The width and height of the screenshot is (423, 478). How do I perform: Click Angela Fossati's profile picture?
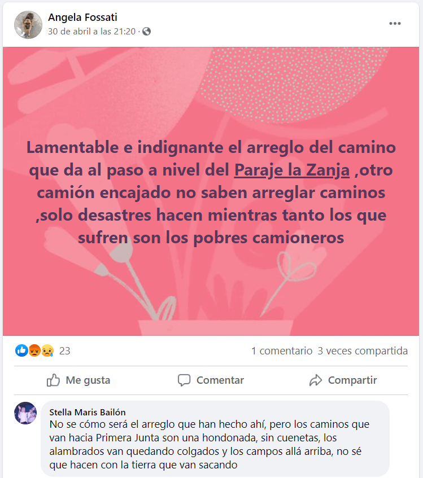tap(28, 25)
